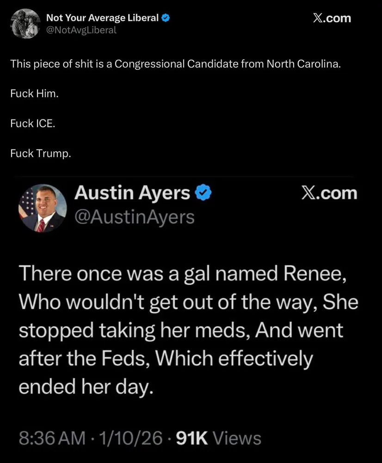Click the line ending with 'ICE.'

[33, 124]
